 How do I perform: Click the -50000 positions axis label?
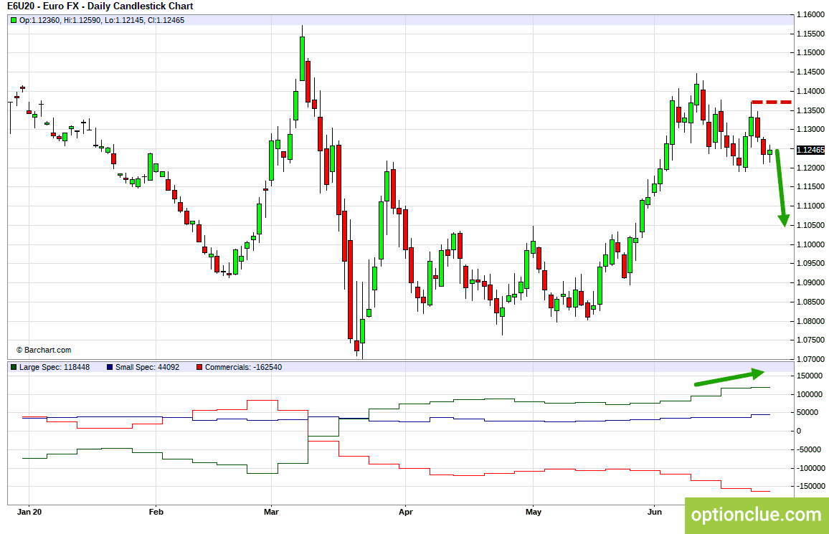tap(809, 449)
